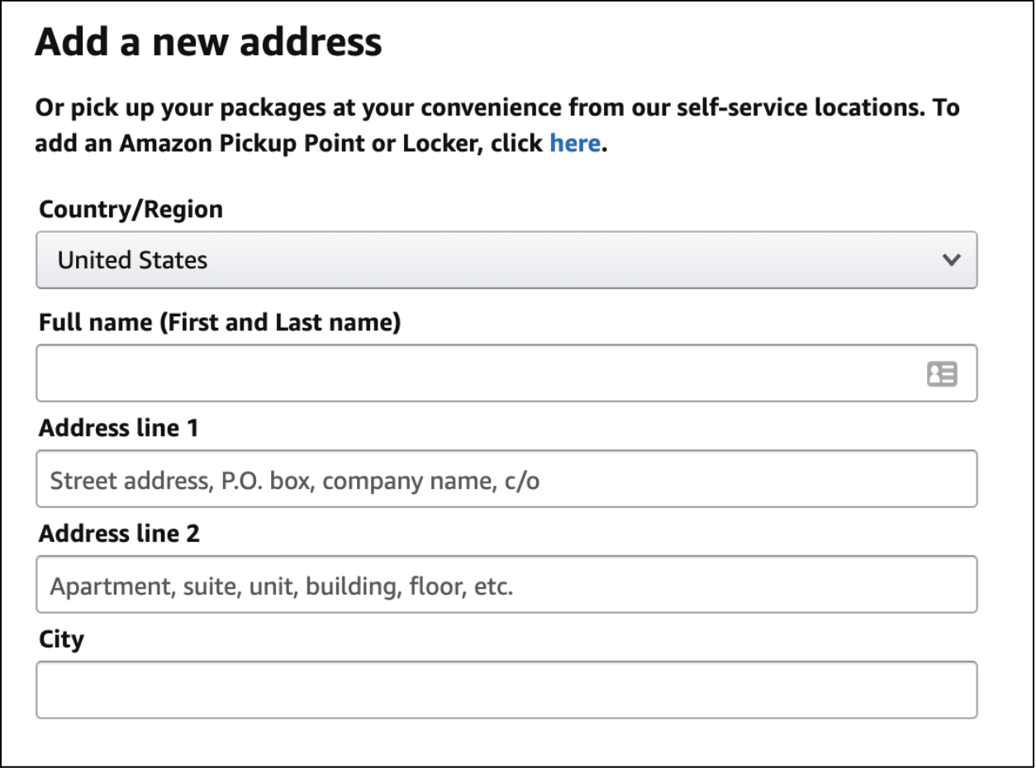This screenshot has width=1036, height=768.
Task: Click 'Amazon Pickup Point or Locker' text
Action: (297, 143)
